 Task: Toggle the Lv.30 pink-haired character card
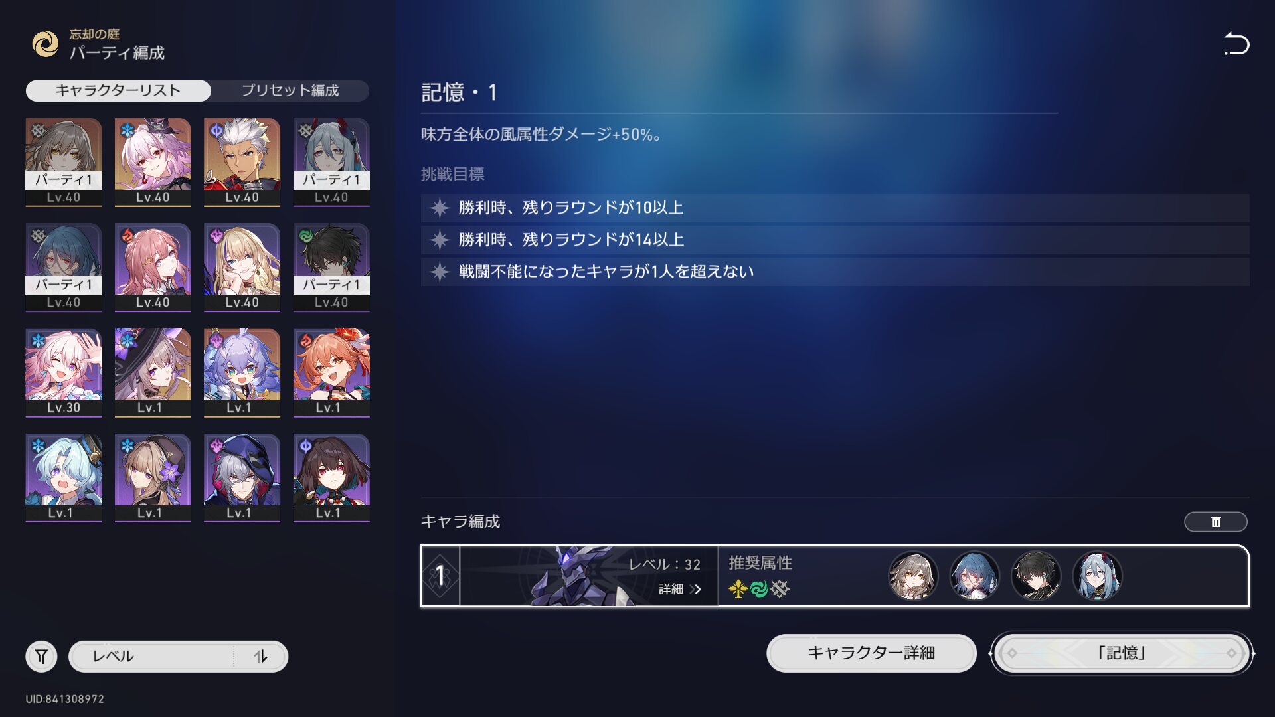tap(64, 372)
